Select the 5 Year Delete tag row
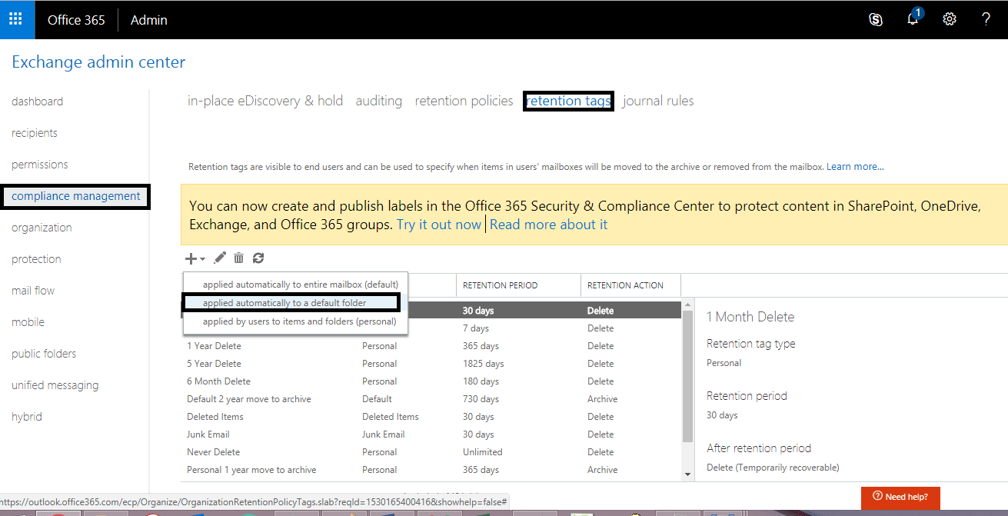The width and height of the screenshot is (1008, 516). pyautogui.click(x=431, y=364)
